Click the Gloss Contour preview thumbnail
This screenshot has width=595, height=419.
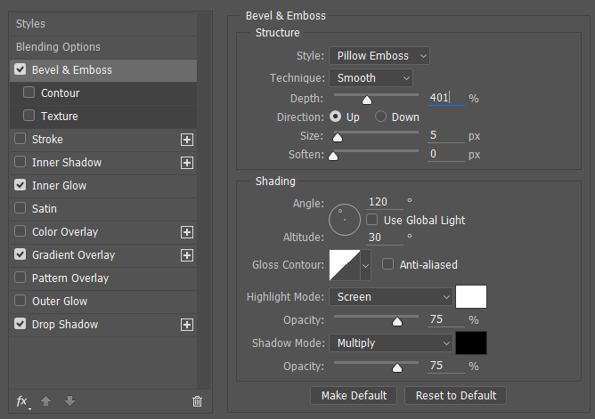345,265
